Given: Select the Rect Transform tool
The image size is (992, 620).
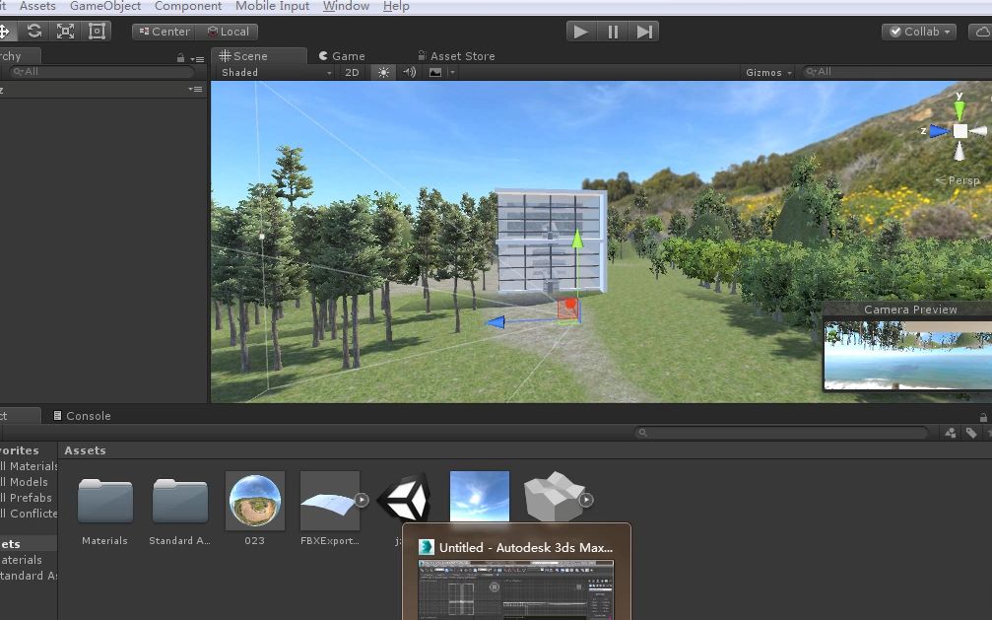Looking at the screenshot, I should pyautogui.click(x=95, y=31).
